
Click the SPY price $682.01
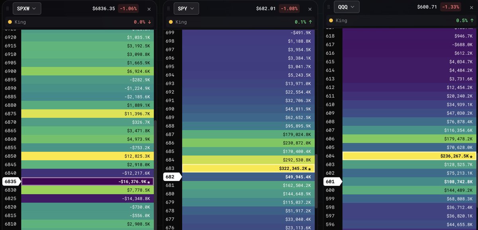(266, 8)
